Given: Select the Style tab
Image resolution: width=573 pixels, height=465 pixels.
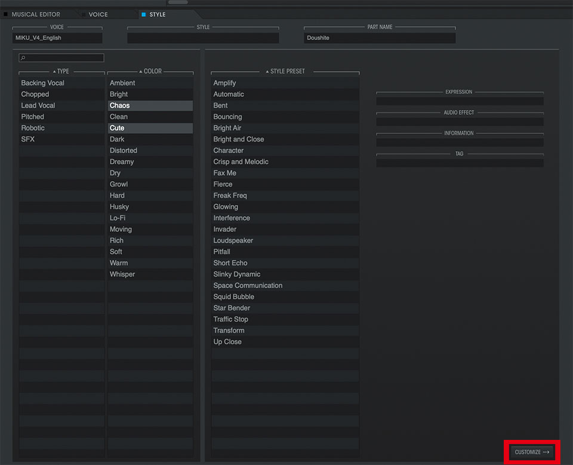Looking at the screenshot, I should pos(157,14).
